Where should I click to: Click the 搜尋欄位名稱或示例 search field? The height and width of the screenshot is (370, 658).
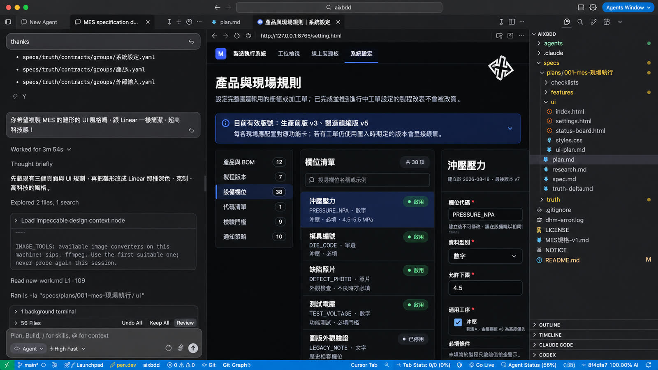click(x=367, y=180)
